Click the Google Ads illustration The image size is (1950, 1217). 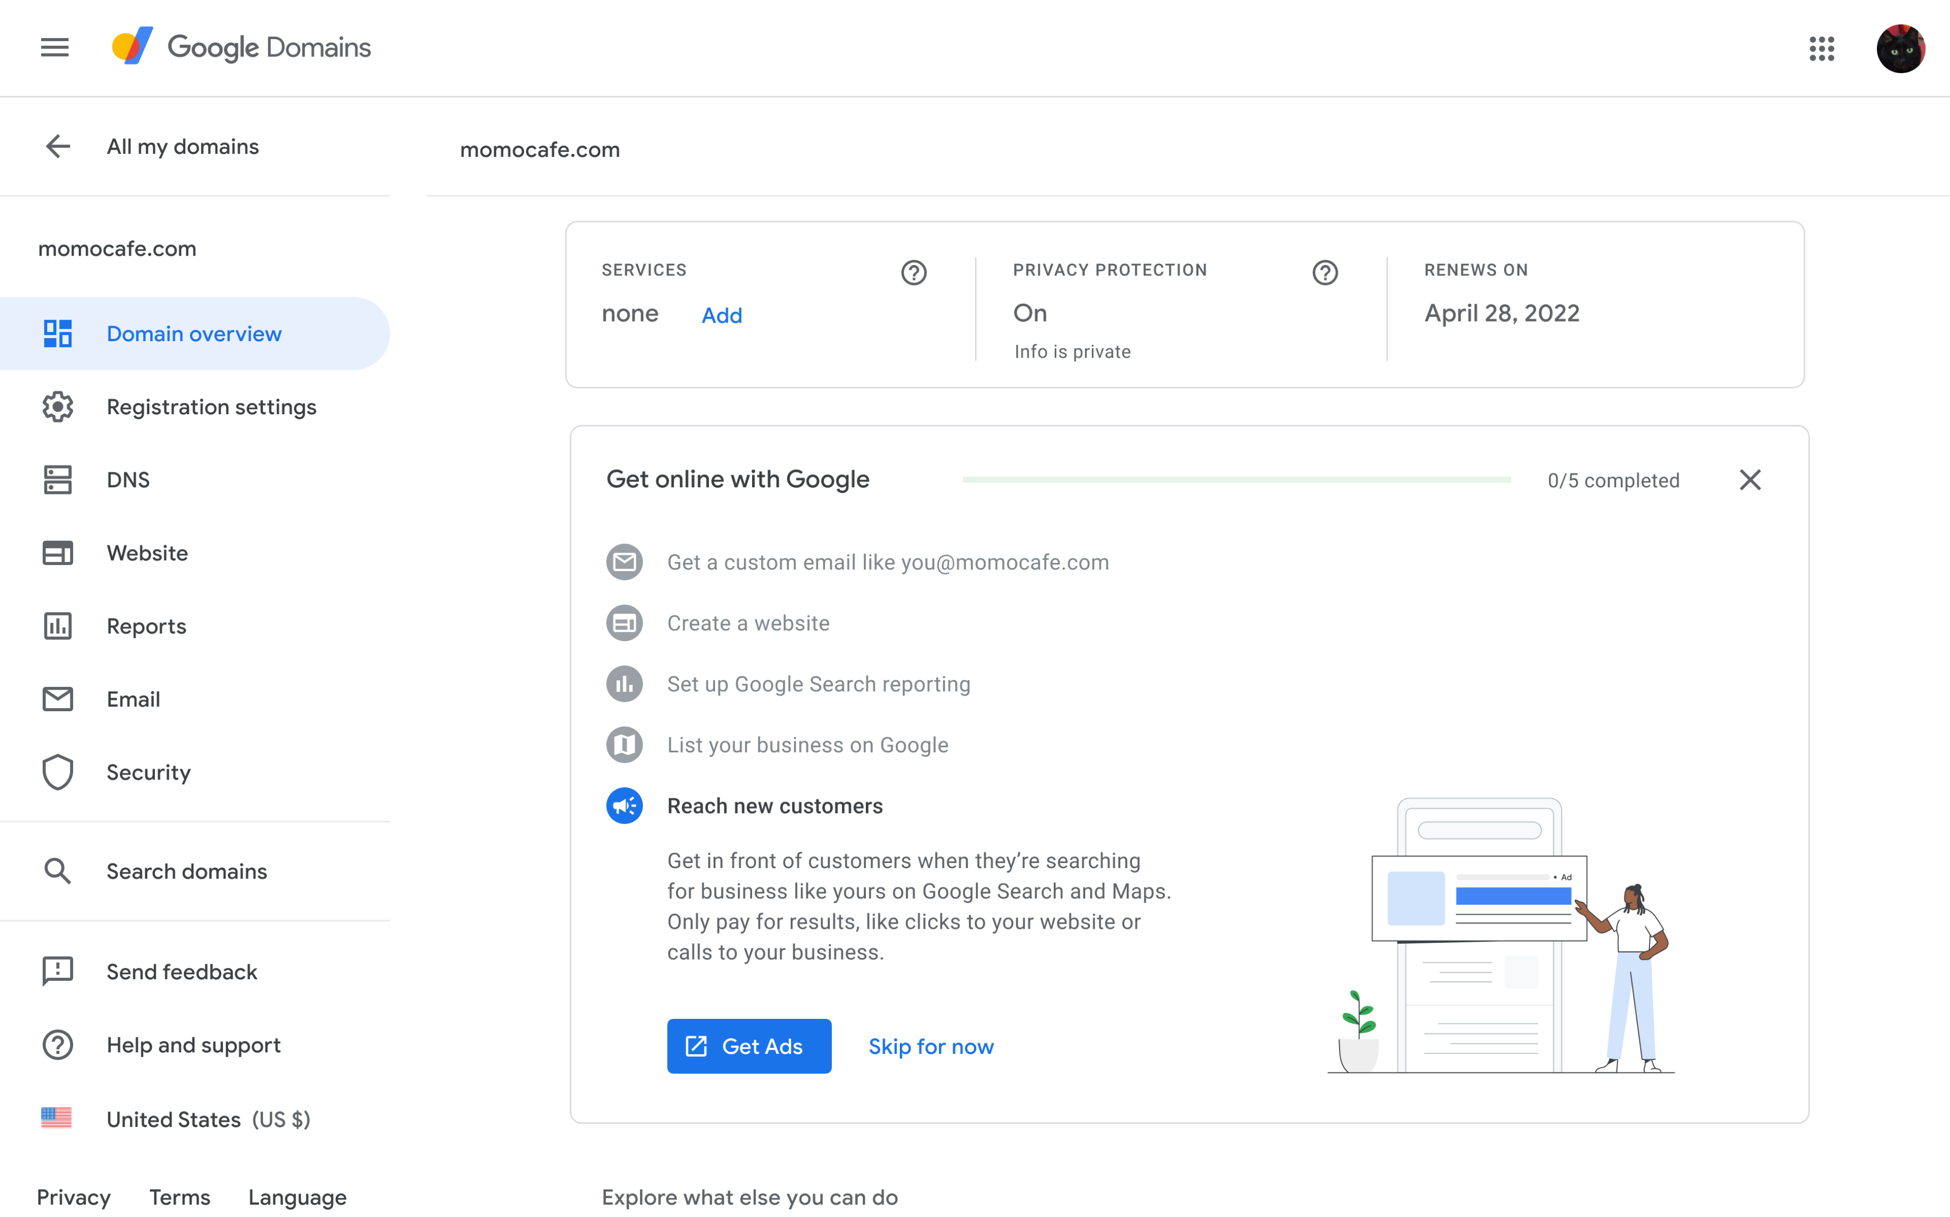tap(1502, 936)
